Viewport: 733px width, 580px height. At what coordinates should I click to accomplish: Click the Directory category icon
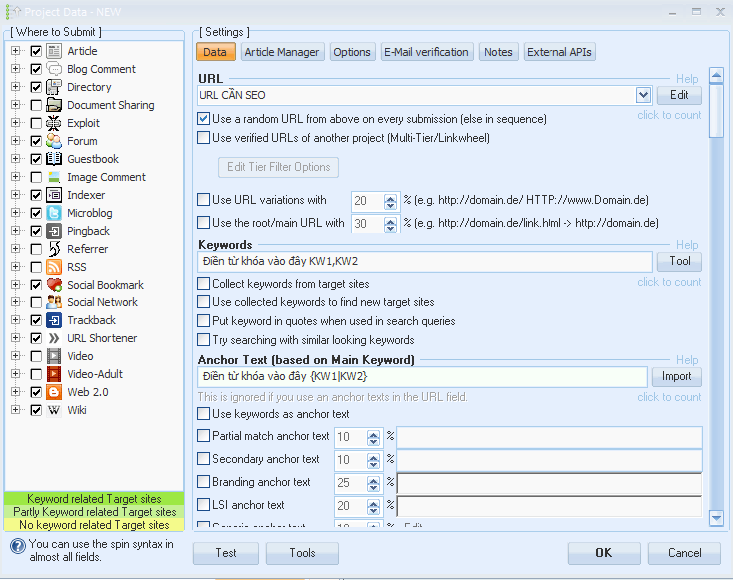[x=54, y=87]
